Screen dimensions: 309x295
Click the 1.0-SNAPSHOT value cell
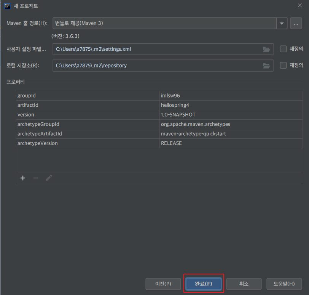tap(231, 115)
